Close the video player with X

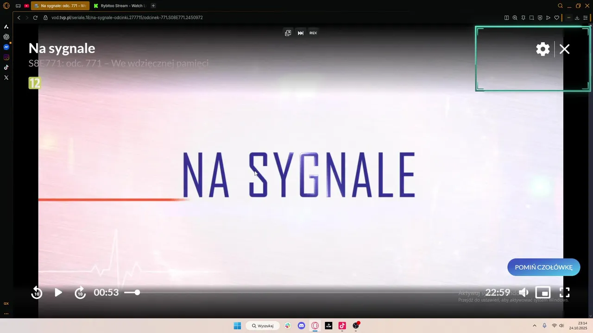[564, 49]
